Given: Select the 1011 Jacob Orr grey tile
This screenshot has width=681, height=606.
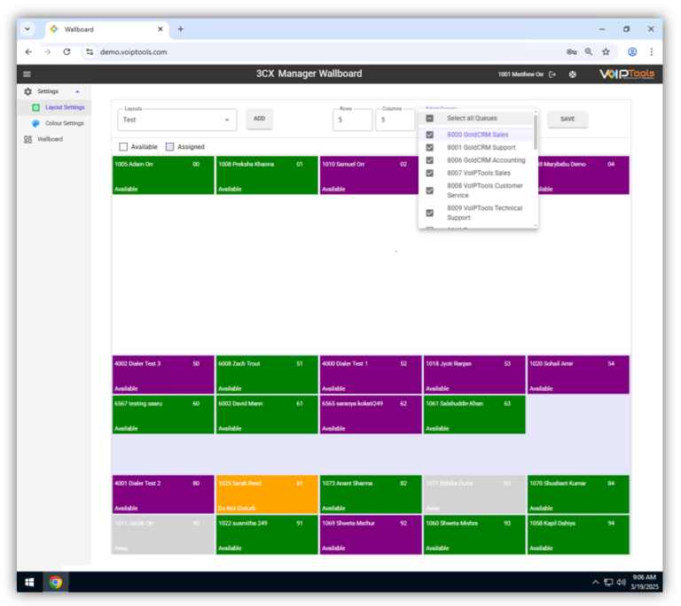Looking at the screenshot, I should [163, 534].
